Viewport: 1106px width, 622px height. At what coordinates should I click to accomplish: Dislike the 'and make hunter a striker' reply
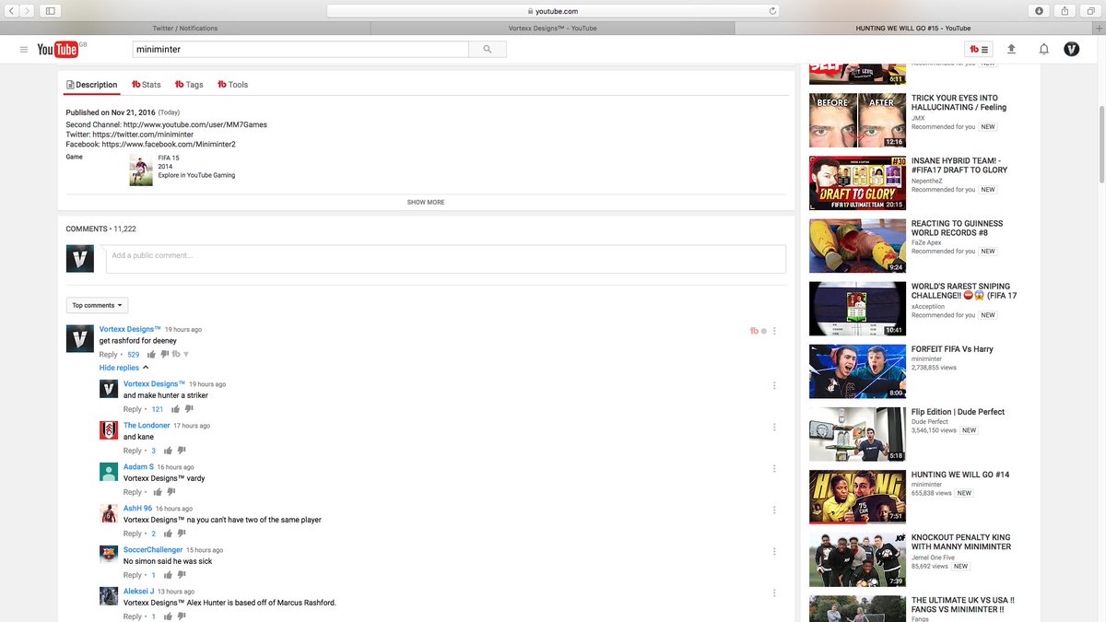189,409
